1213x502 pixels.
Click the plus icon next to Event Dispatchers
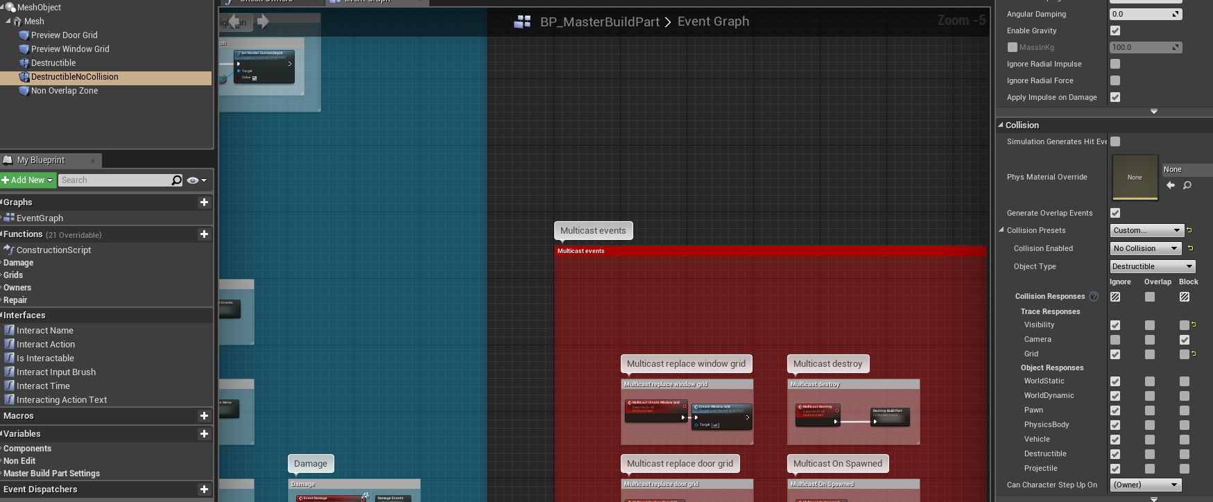pyautogui.click(x=204, y=490)
